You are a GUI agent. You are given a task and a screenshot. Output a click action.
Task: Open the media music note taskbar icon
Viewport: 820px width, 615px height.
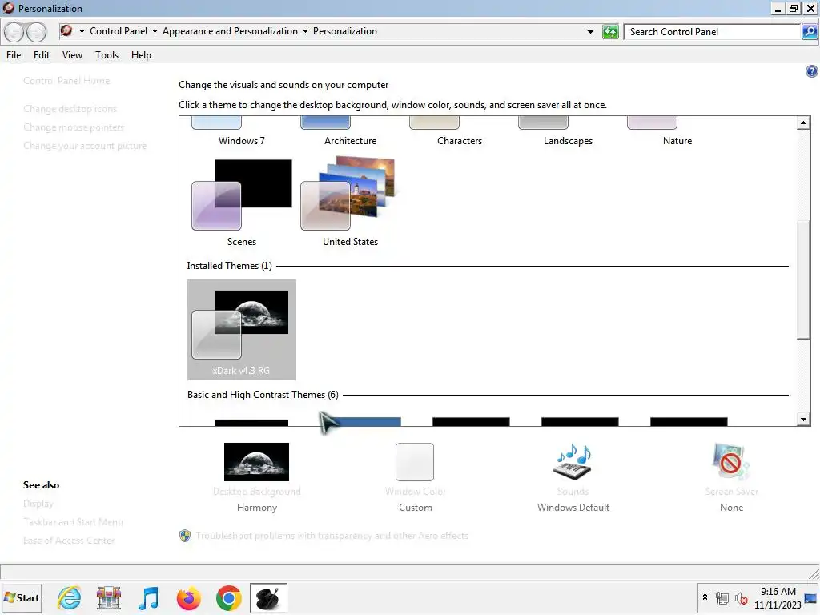[x=148, y=597]
